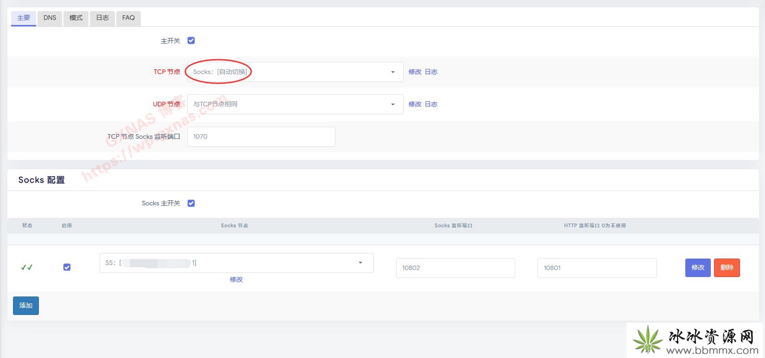Image resolution: width=765 pixels, height=358 pixels.
Task: Focus the Socks 监听端口 field showing 10802
Action: [455, 268]
